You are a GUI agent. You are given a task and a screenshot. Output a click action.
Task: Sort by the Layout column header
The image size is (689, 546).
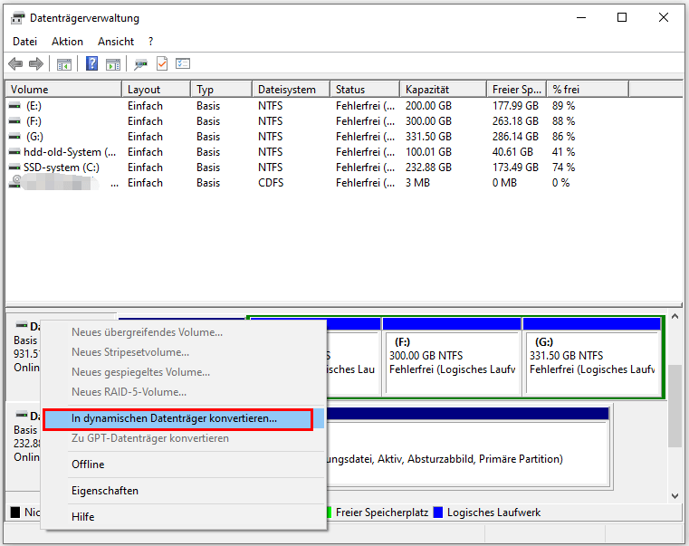157,90
